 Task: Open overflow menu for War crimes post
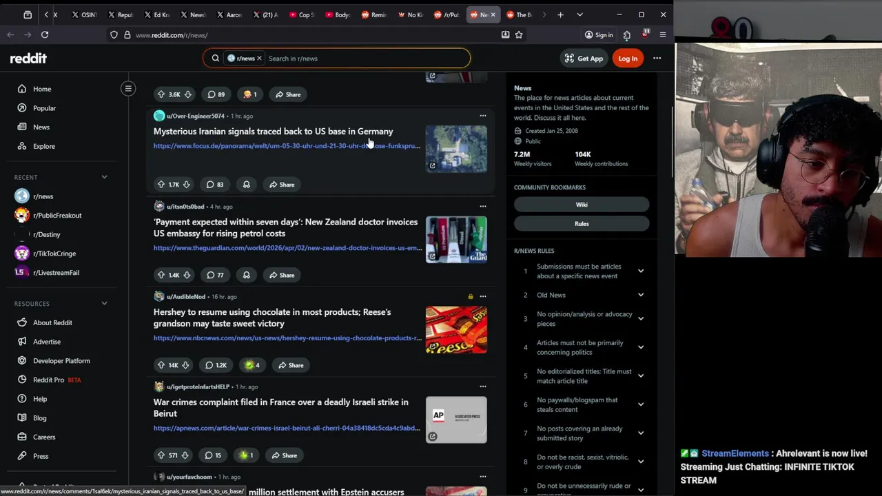click(482, 386)
